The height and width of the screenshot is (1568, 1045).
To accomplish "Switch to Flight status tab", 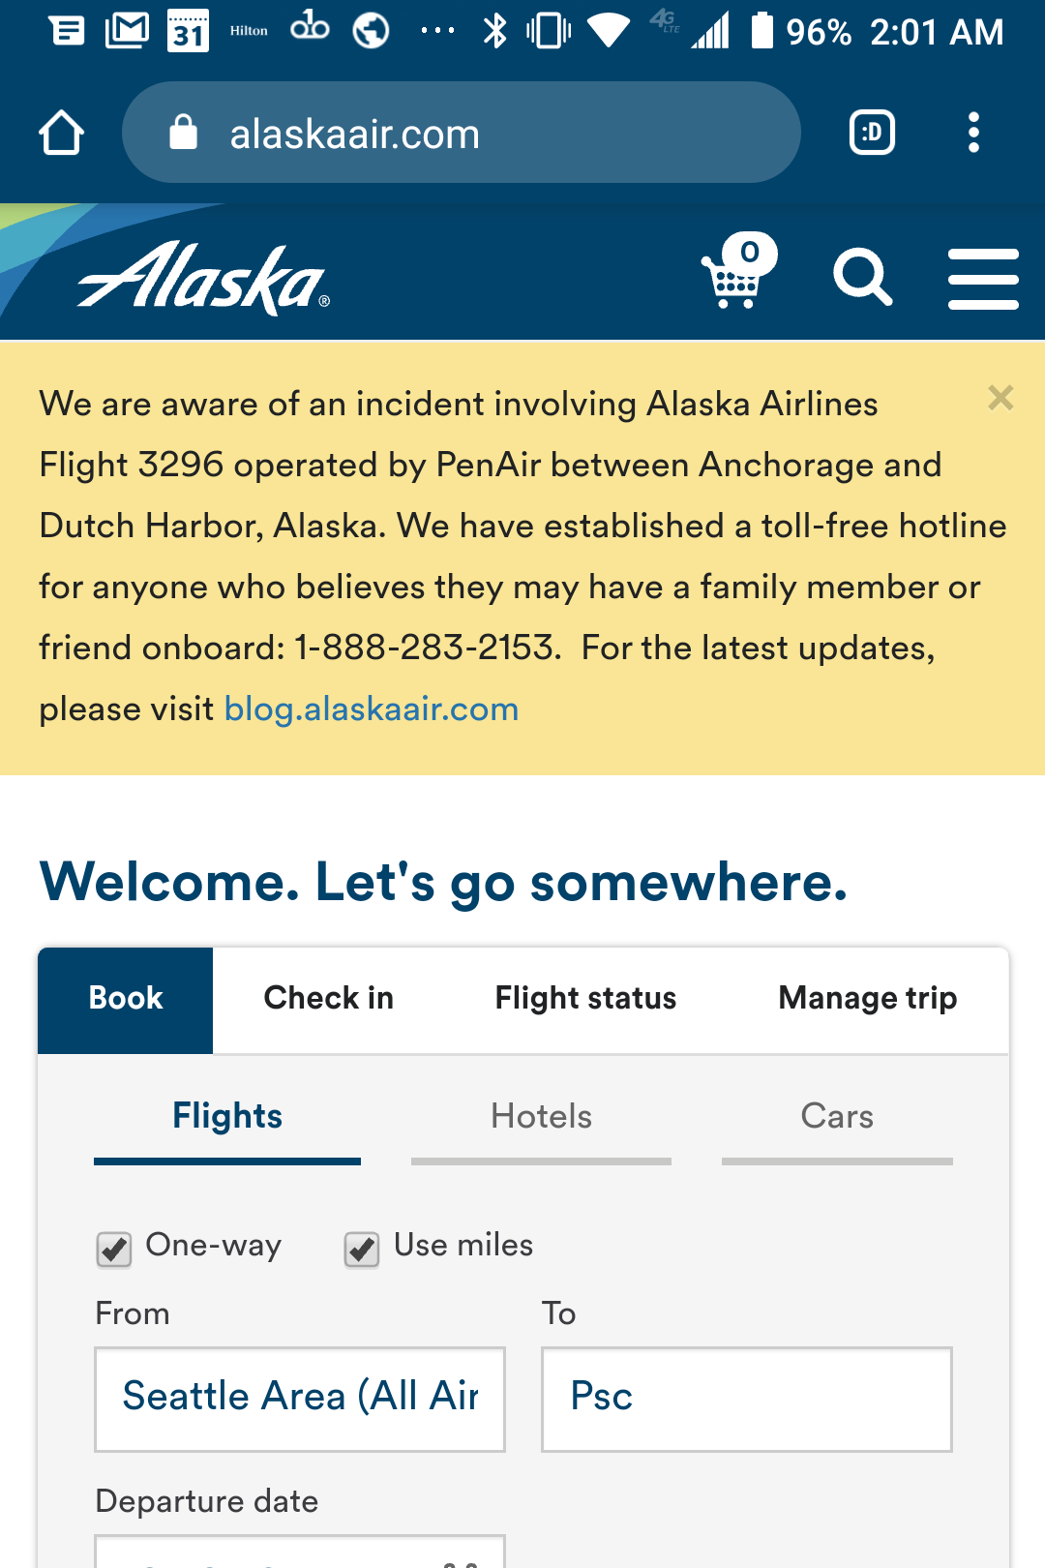I will point(585,998).
